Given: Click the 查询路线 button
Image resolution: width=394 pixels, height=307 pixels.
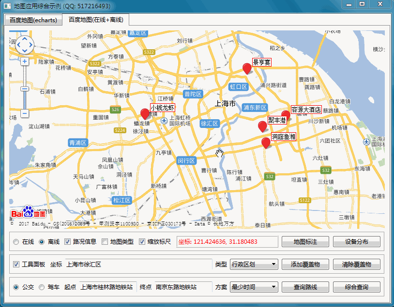Looking at the screenshot, I should (x=305, y=287).
